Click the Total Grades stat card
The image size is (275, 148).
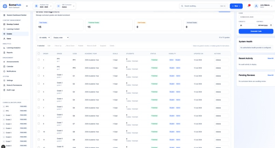(60, 25)
